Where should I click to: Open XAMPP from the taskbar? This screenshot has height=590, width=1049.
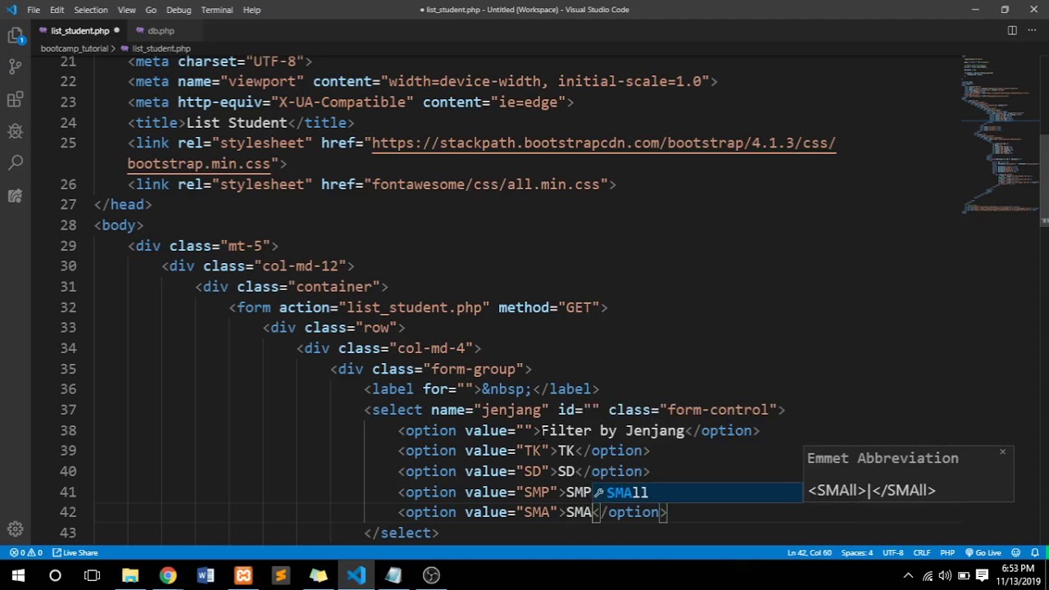click(243, 575)
